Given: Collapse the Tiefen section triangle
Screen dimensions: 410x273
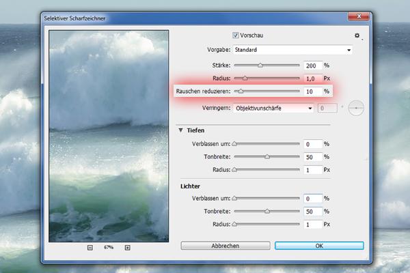Looking at the screenshot, I should coord(180,130).
